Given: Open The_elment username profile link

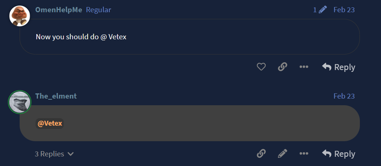Looking at the screenshot, I should point(56,96).
